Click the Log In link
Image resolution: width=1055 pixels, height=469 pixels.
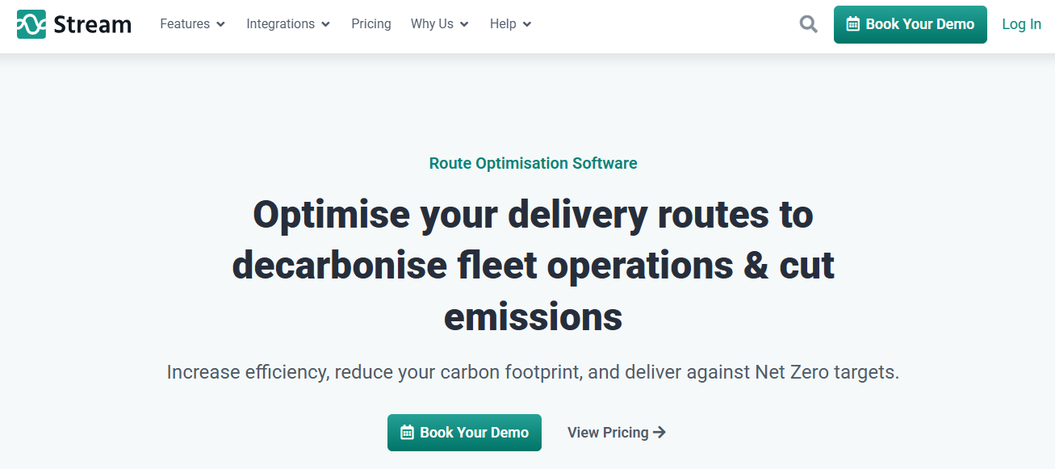click(1021, 24)
